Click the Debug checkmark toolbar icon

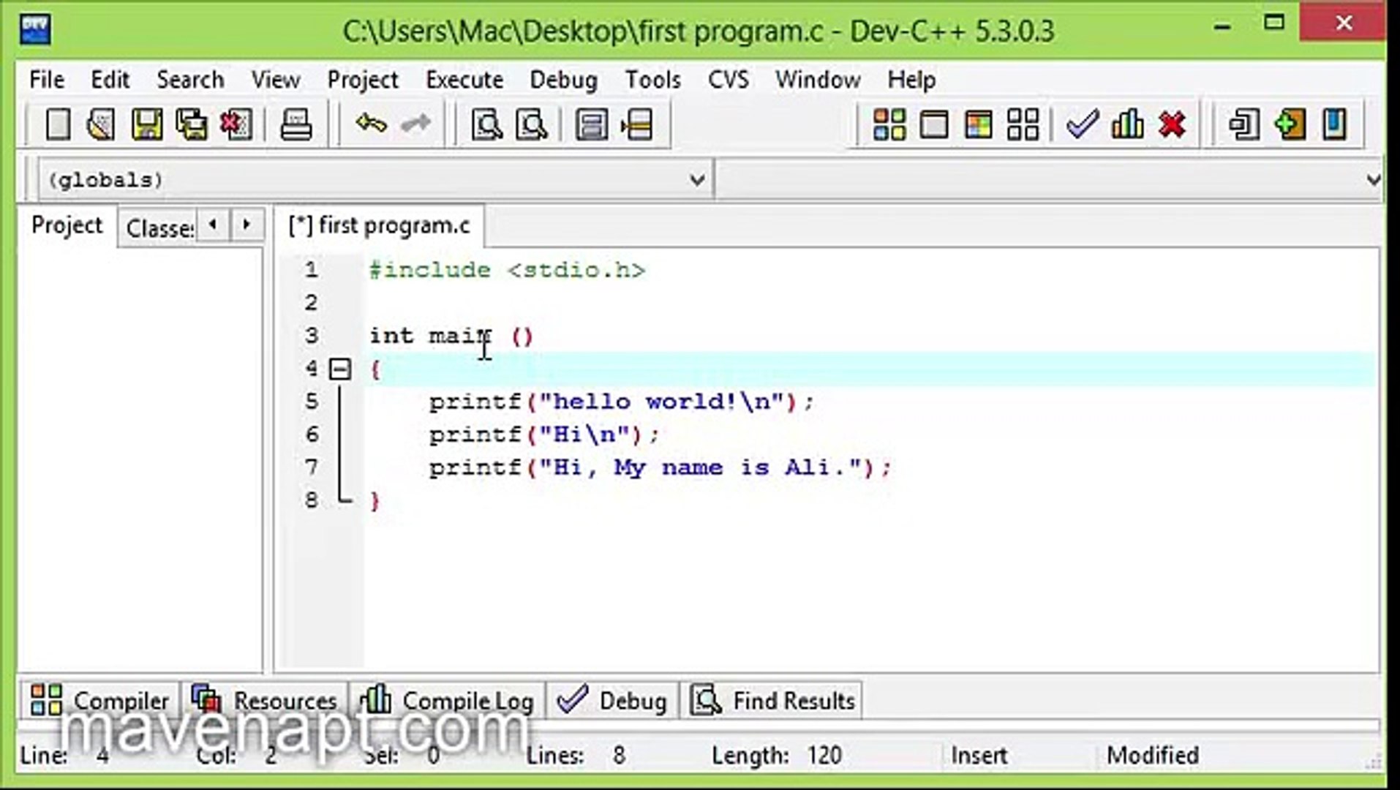(1083, 124)
